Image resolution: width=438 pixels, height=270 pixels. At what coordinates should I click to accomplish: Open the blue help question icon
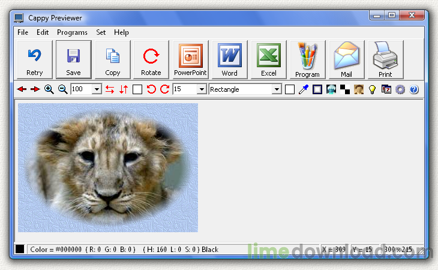coord(413,89)
